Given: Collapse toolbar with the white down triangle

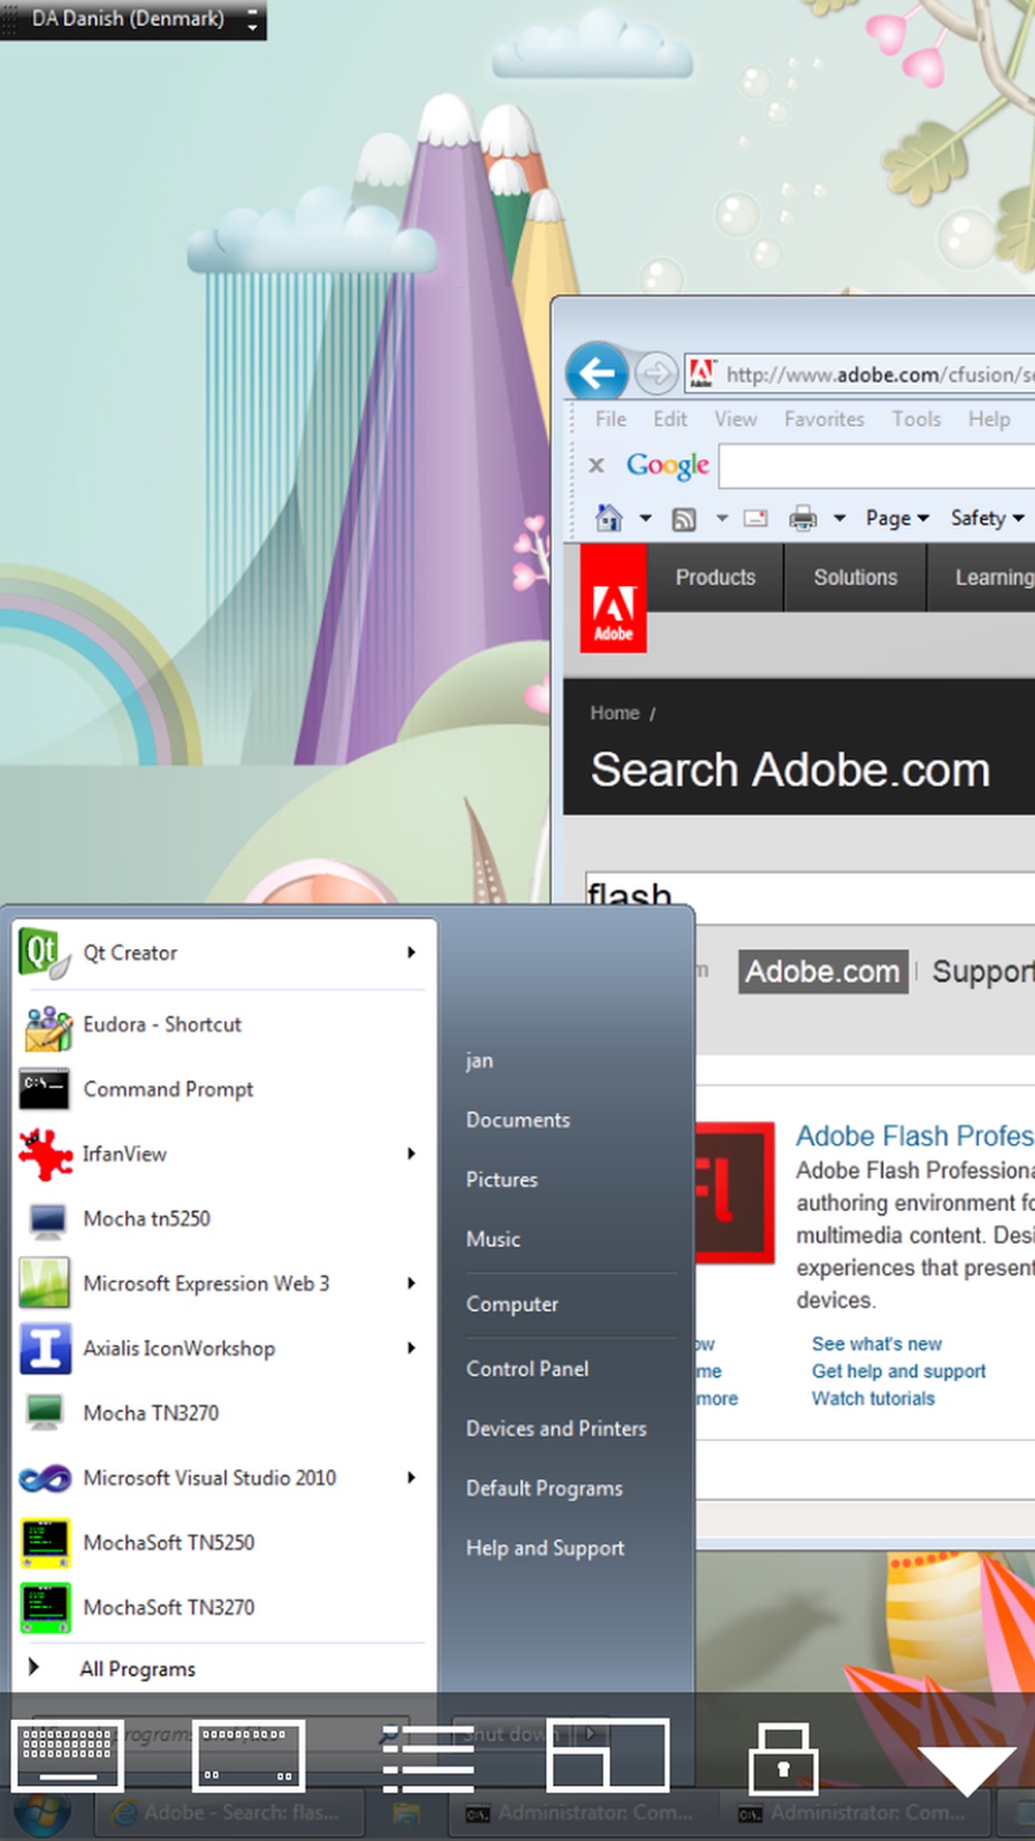Looking at the screenshot, I should [966, 1767].
